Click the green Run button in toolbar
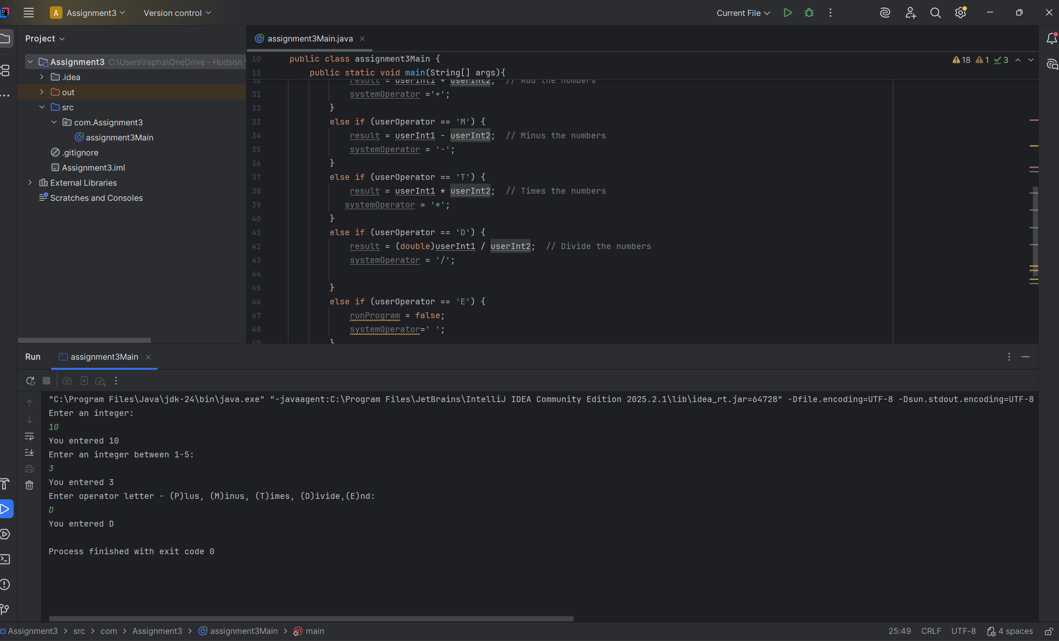 click(788, 13)
